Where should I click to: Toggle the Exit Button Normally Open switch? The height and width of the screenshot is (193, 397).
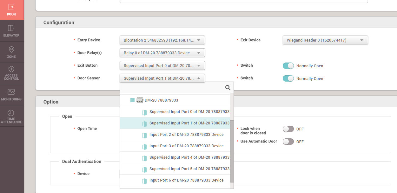tap(288, 66)
